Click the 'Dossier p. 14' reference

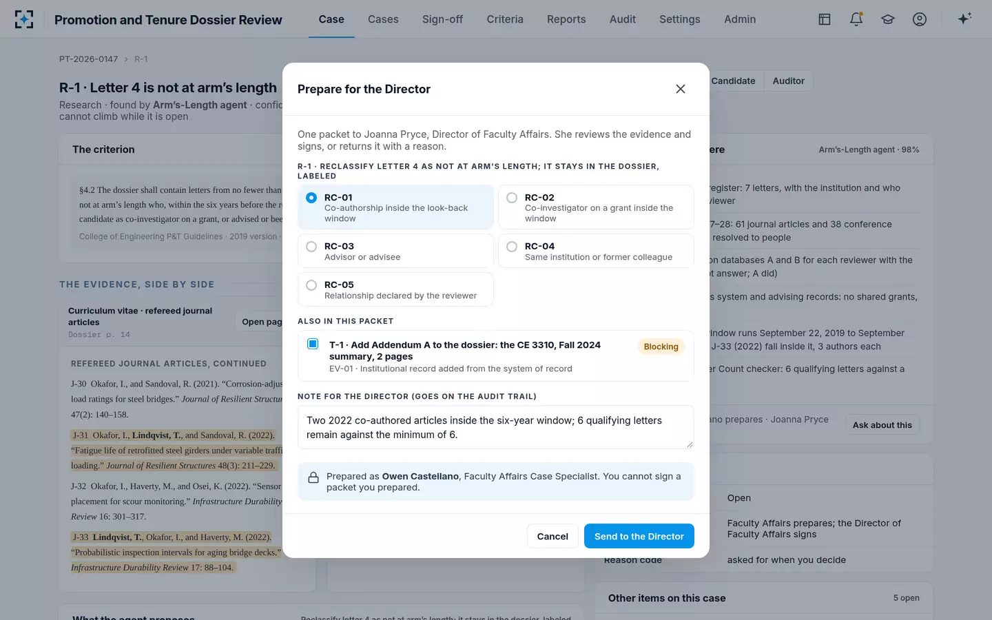(x=99, y=335)
